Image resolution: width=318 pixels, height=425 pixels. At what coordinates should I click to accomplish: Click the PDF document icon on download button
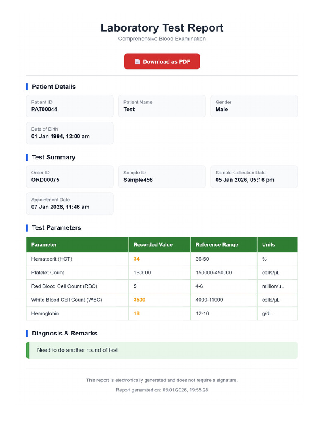(x=137, y=61)
